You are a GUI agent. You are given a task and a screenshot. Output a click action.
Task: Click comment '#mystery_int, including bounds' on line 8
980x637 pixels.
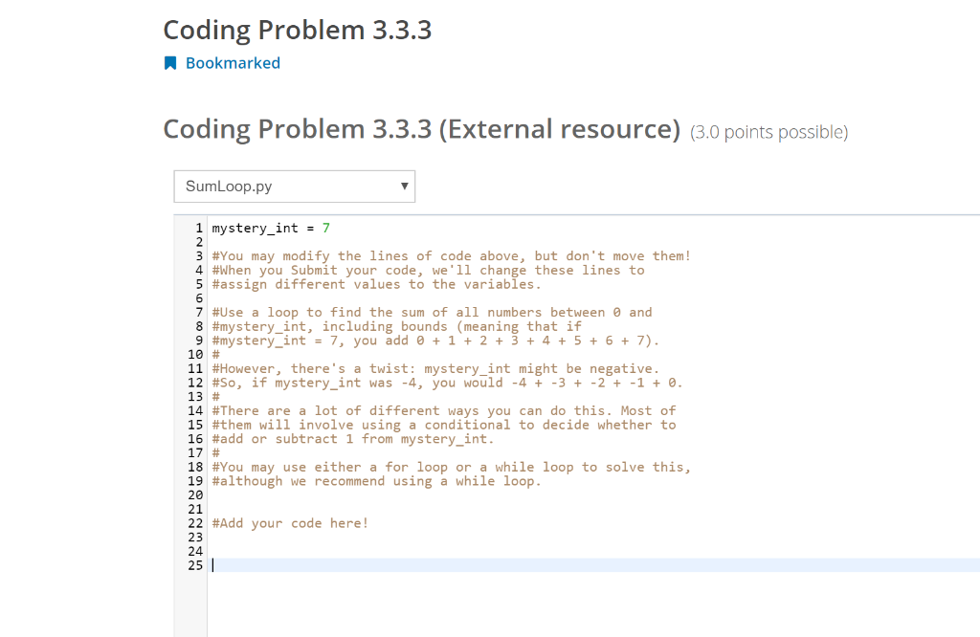pyautogui.click(x=396, y=326)
